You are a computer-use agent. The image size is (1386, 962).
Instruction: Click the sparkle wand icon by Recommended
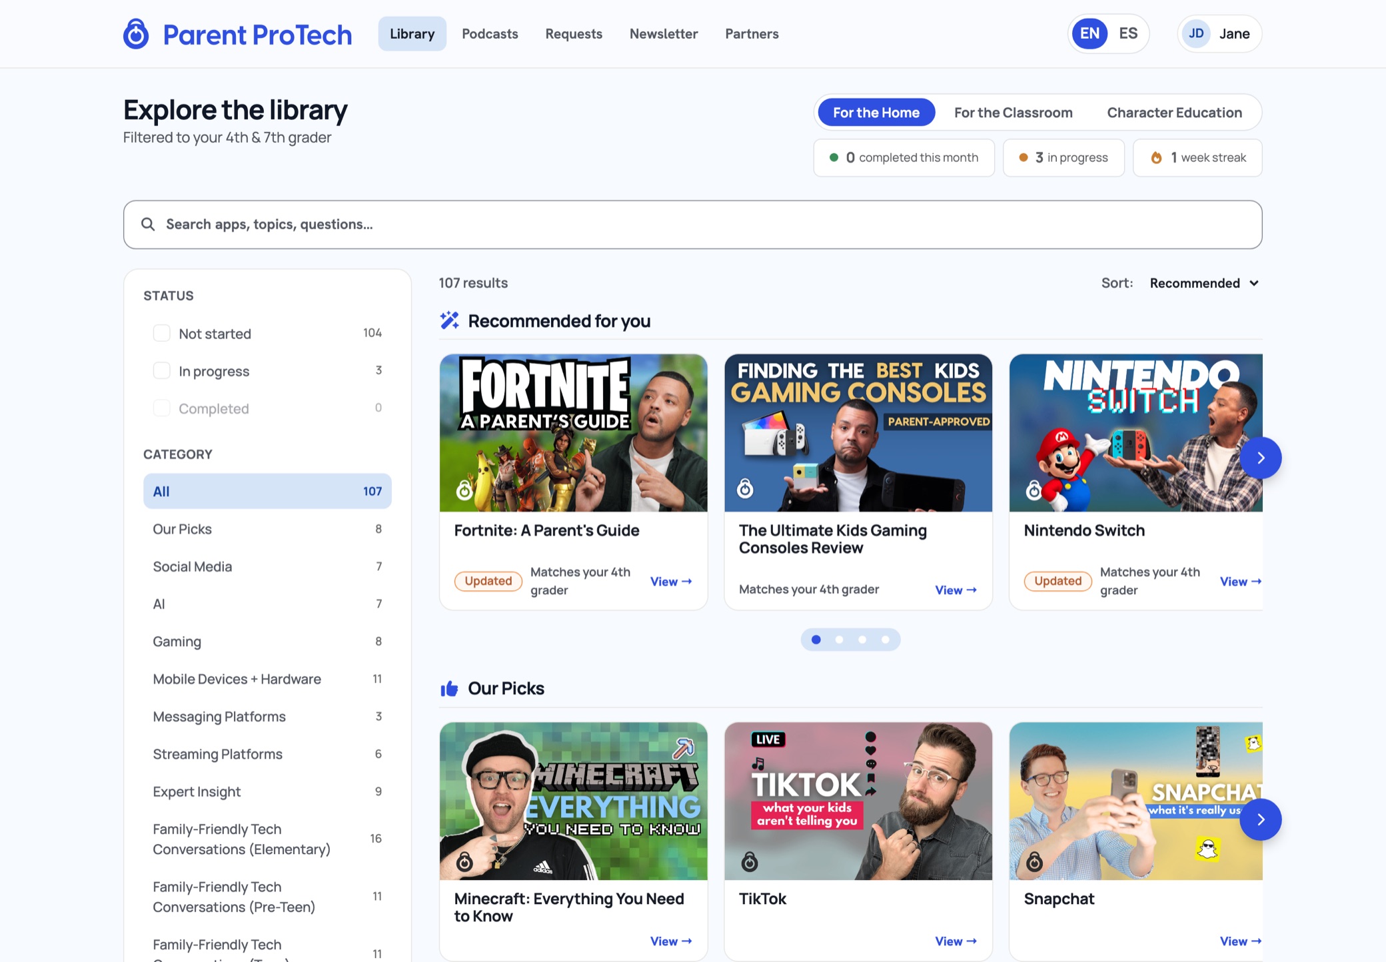click(449, 320)
